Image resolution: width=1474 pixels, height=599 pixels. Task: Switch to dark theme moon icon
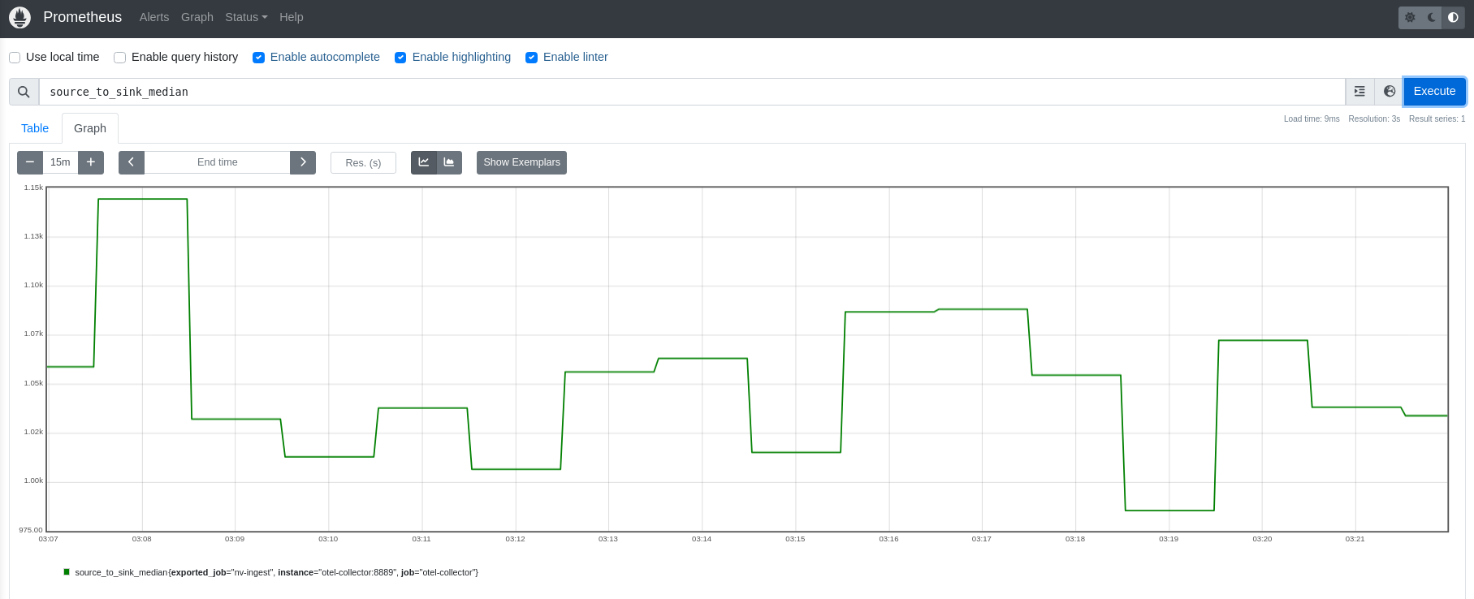[1432, 17]
